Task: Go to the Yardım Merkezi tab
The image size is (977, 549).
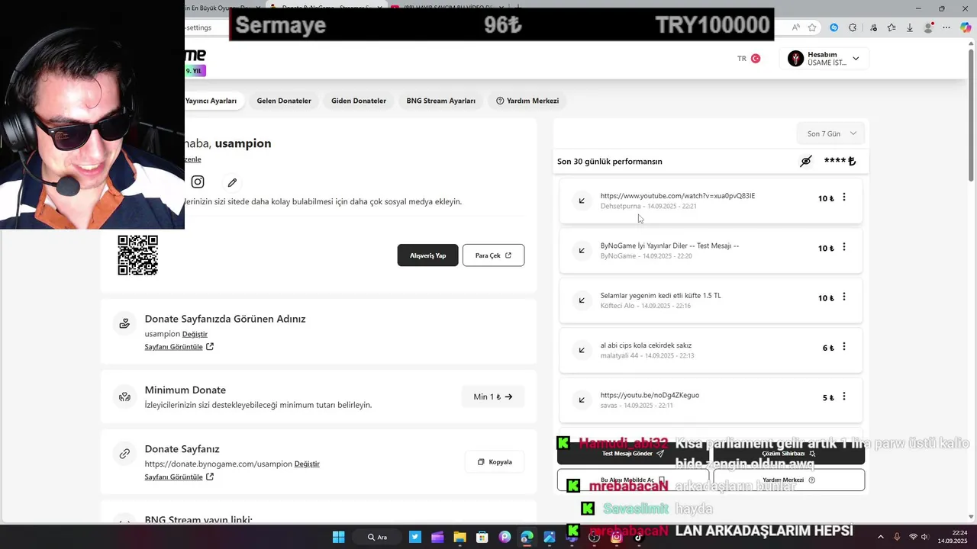Action: (527, 101)
